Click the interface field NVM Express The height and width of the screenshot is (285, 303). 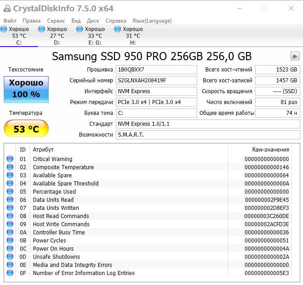(156, 91)
